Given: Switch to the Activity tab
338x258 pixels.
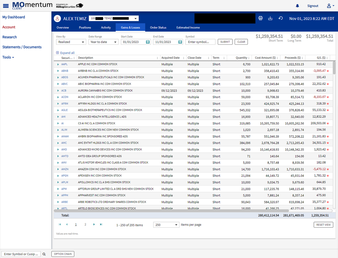Looking at the screenshot, I should [x=106, y=28].
